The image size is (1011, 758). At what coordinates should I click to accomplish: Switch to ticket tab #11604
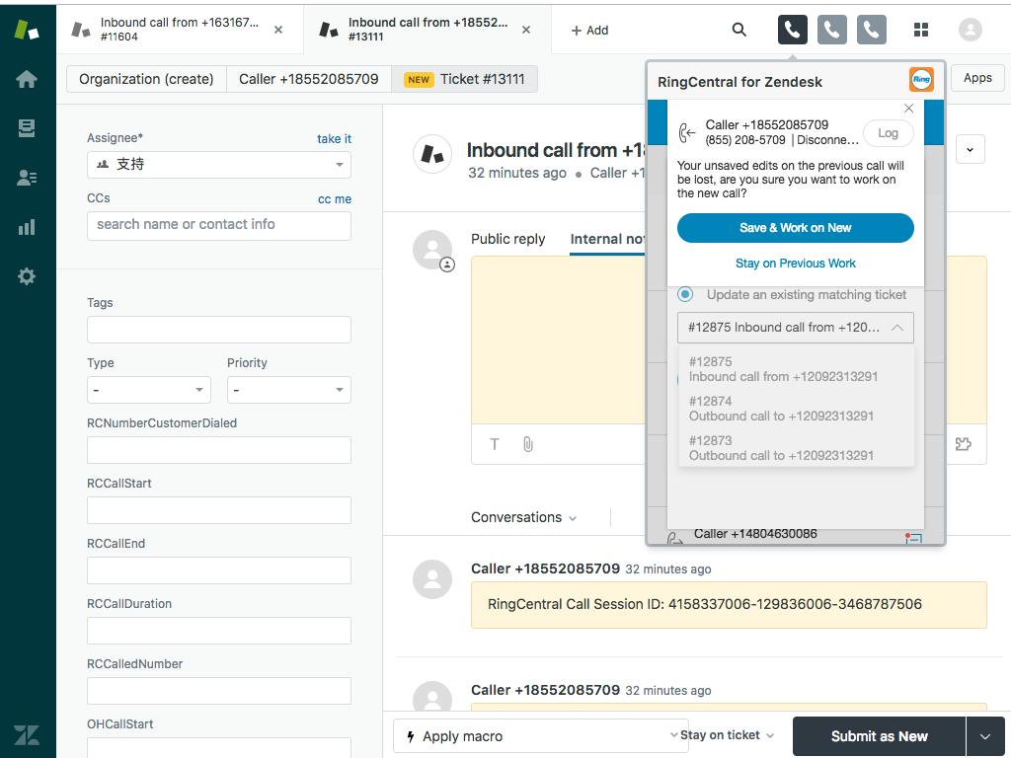point(178,30)
